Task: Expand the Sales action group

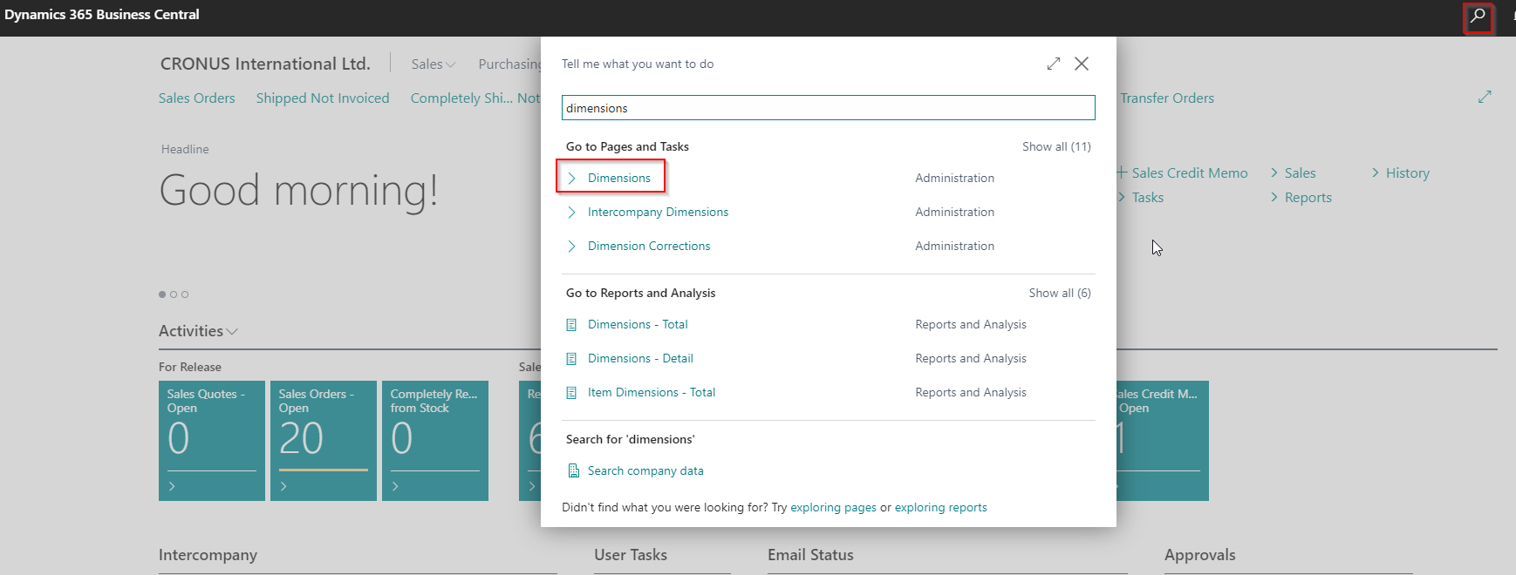Action: click(x=1293, y=172)
